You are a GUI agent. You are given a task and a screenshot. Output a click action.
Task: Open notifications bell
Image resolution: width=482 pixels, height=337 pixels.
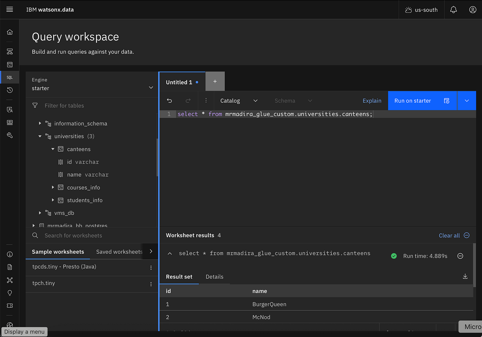tap(453, 10)
